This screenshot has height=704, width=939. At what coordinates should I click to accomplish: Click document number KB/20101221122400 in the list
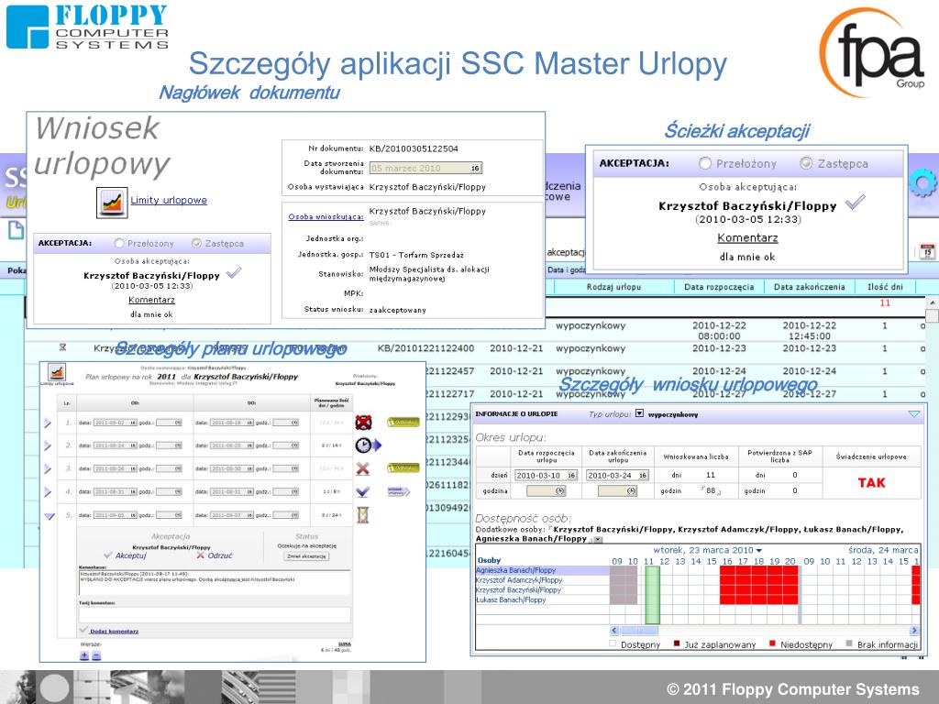click(425, 347)
